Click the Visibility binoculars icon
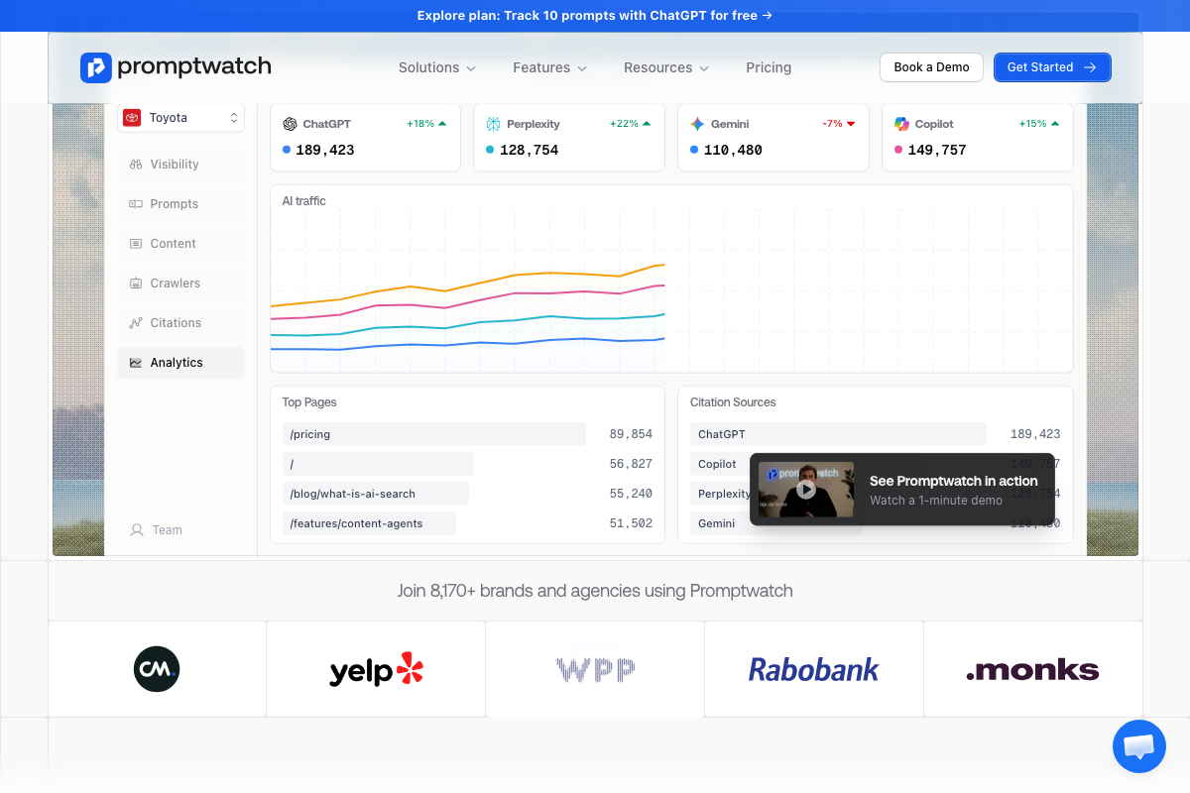This screenshot has height=793, width=1190. [136, 165]
